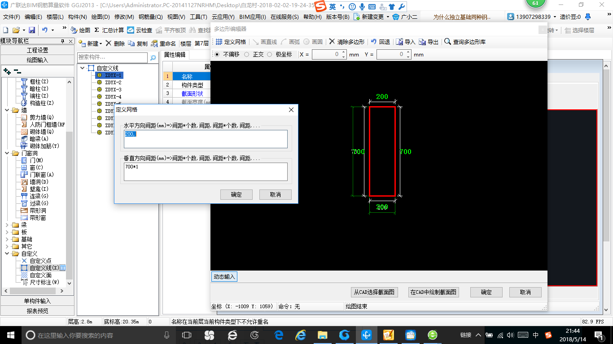Select the 极坐标 radio option
The image size is (613, 344).
(x=270, y=54)
